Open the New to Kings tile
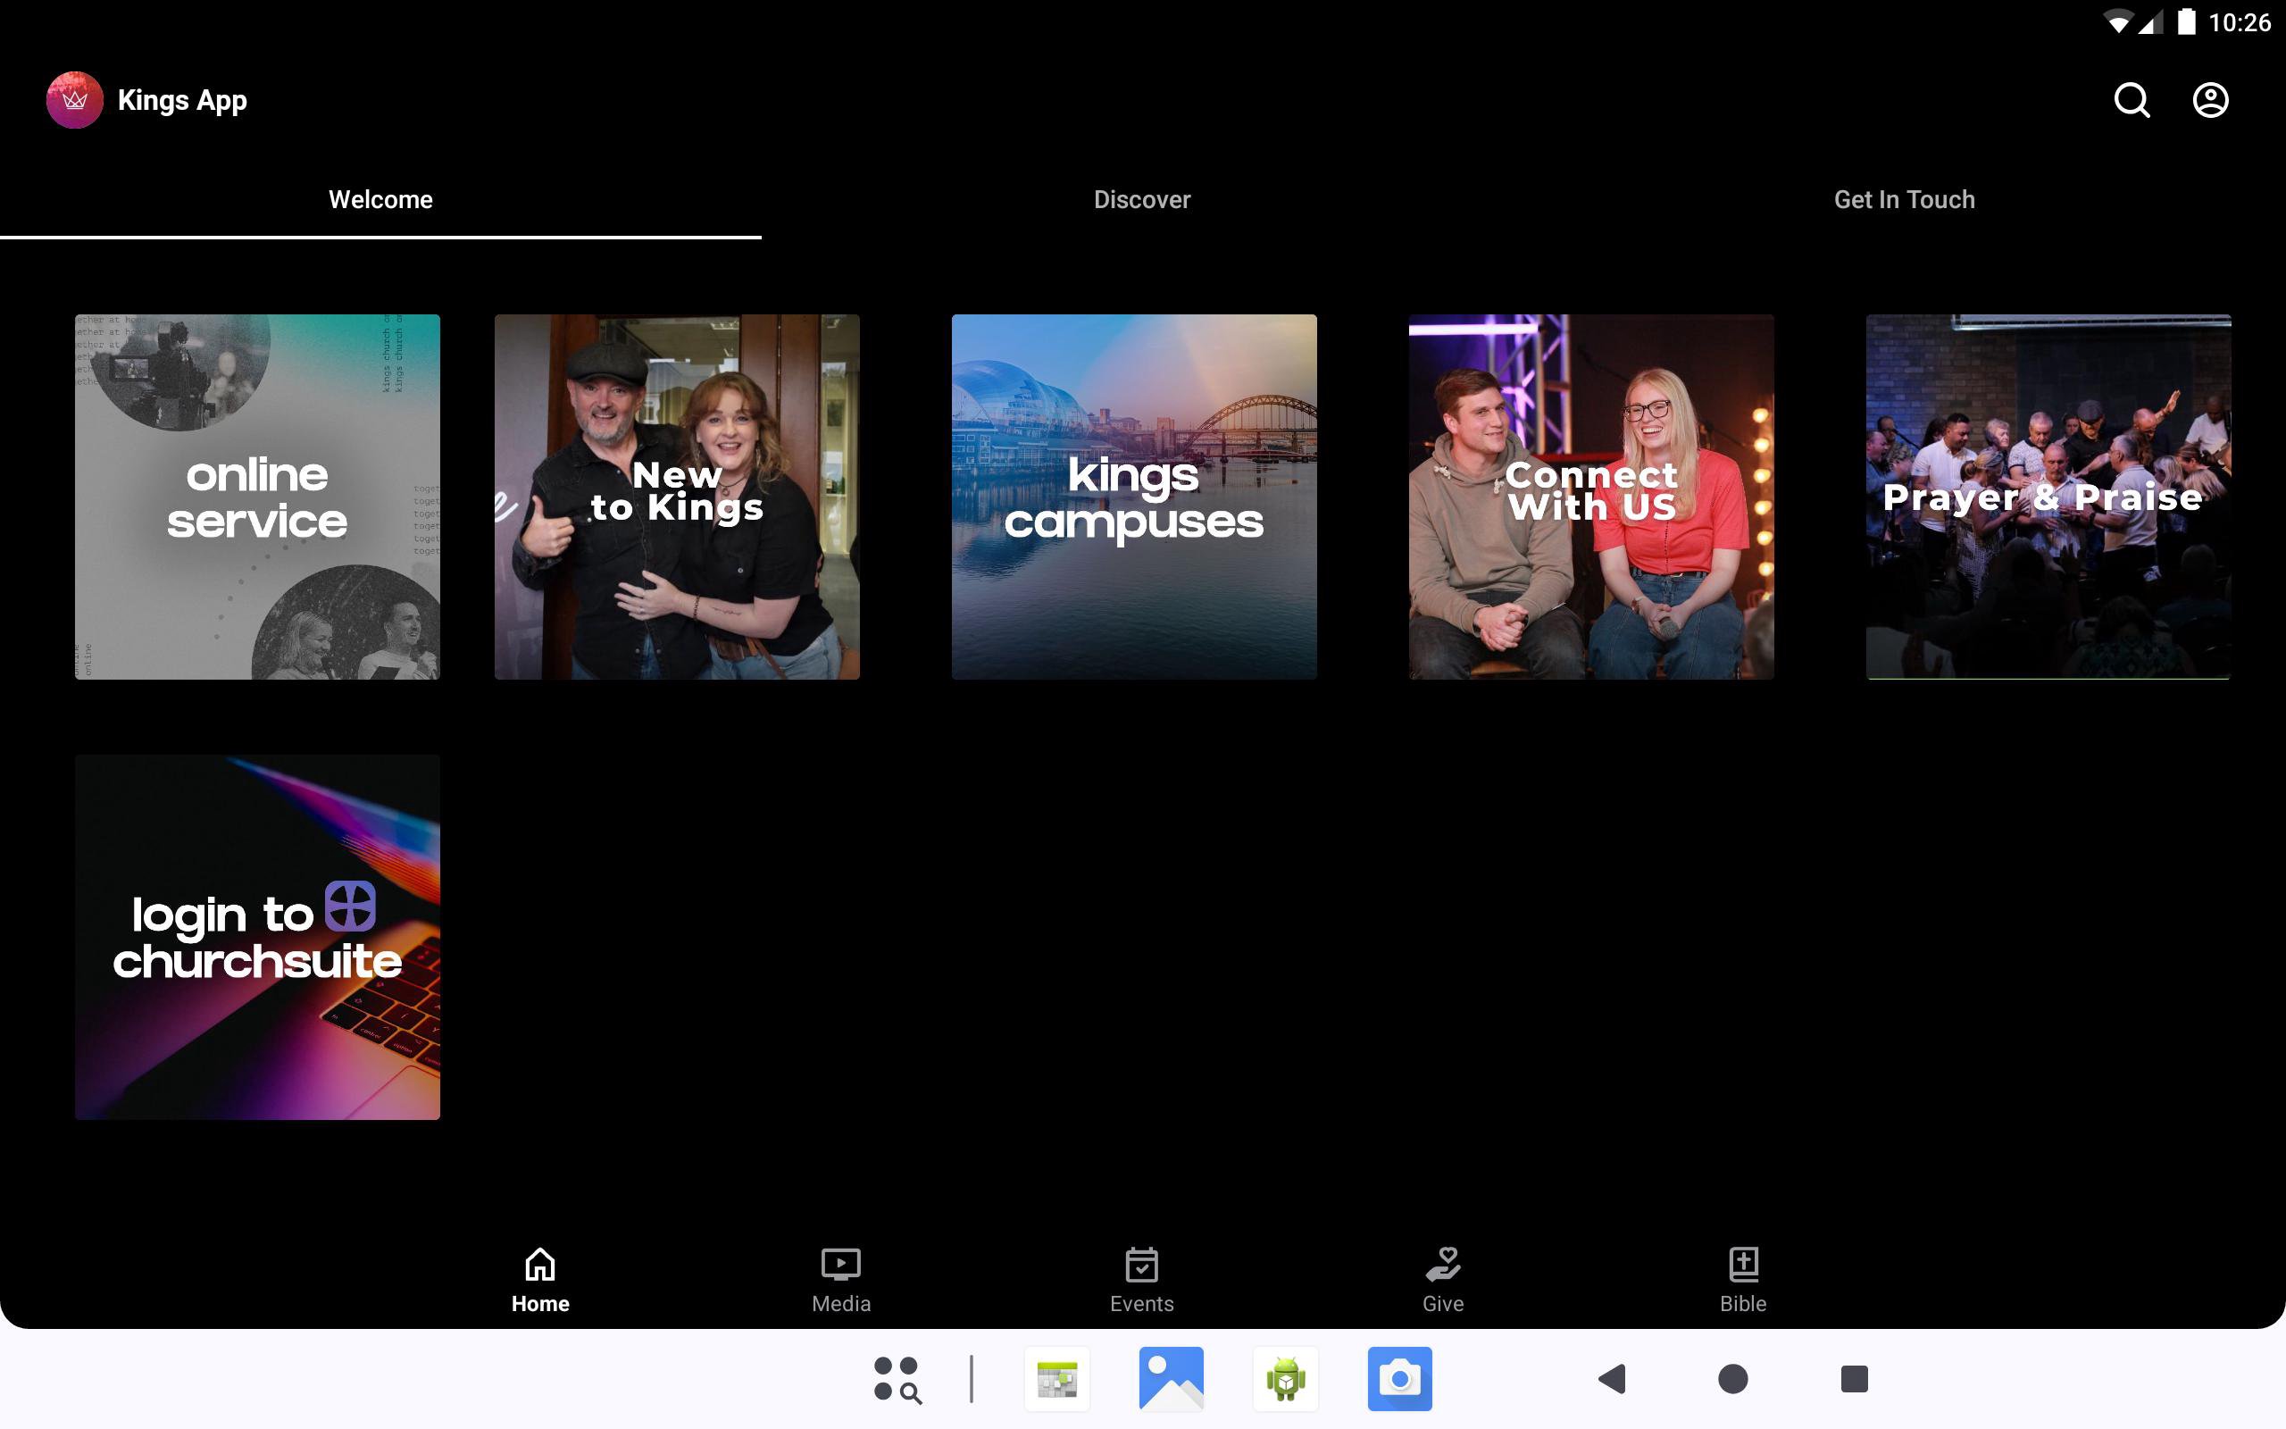This screenshot has width=2286, height=1429. point(676,497)
